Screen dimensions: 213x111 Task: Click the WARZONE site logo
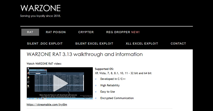[x=40, y=8]
